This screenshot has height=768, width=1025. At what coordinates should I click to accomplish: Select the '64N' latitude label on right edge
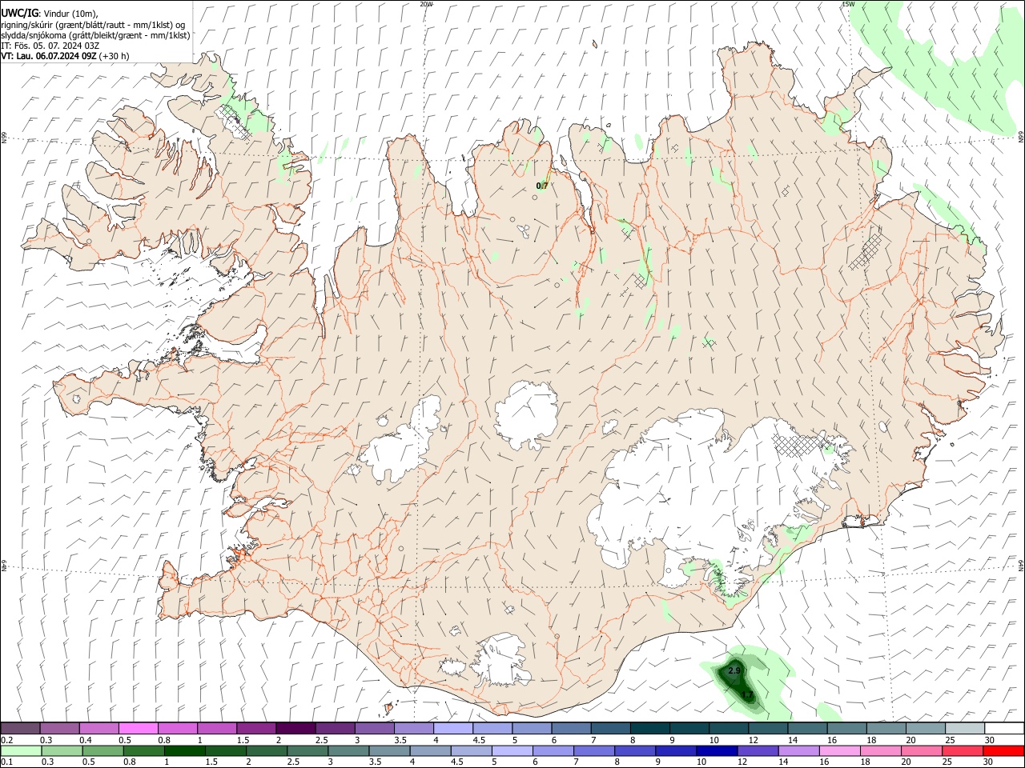[1021, 564]
